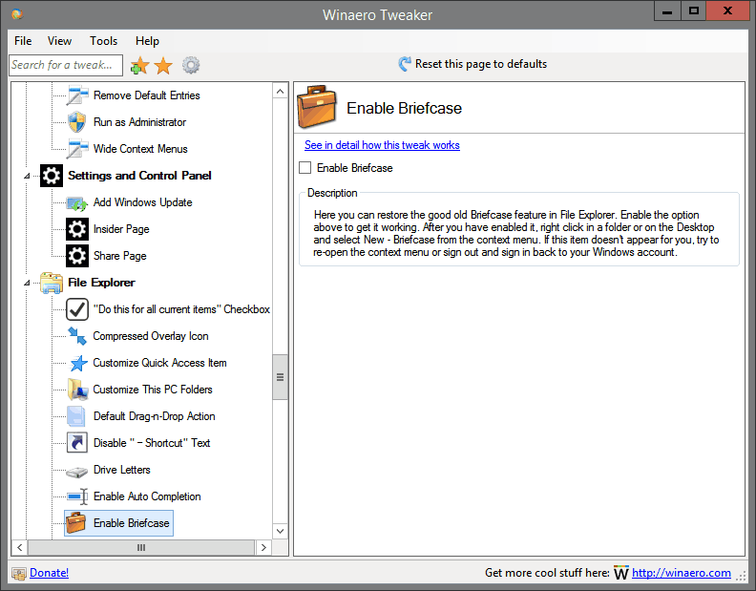Image resolution: width=756 pixels, height=591 pixels.
Task: Click the Run as Administrator shield icon
Action: pos(77,122)
